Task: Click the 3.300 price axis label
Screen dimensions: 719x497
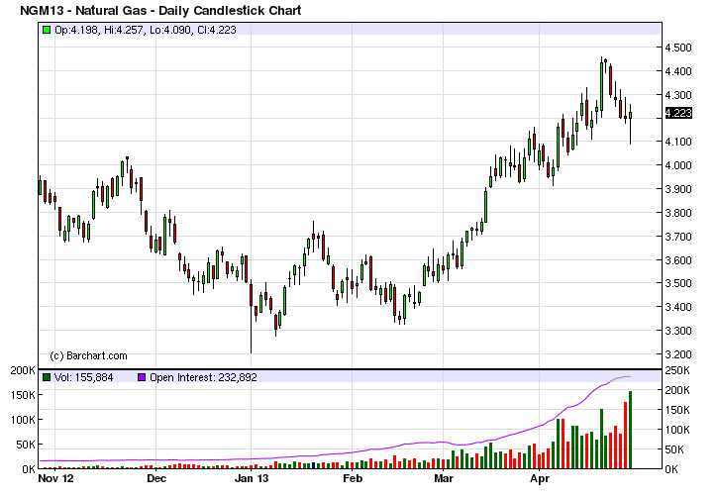Action: coord(678,331)
